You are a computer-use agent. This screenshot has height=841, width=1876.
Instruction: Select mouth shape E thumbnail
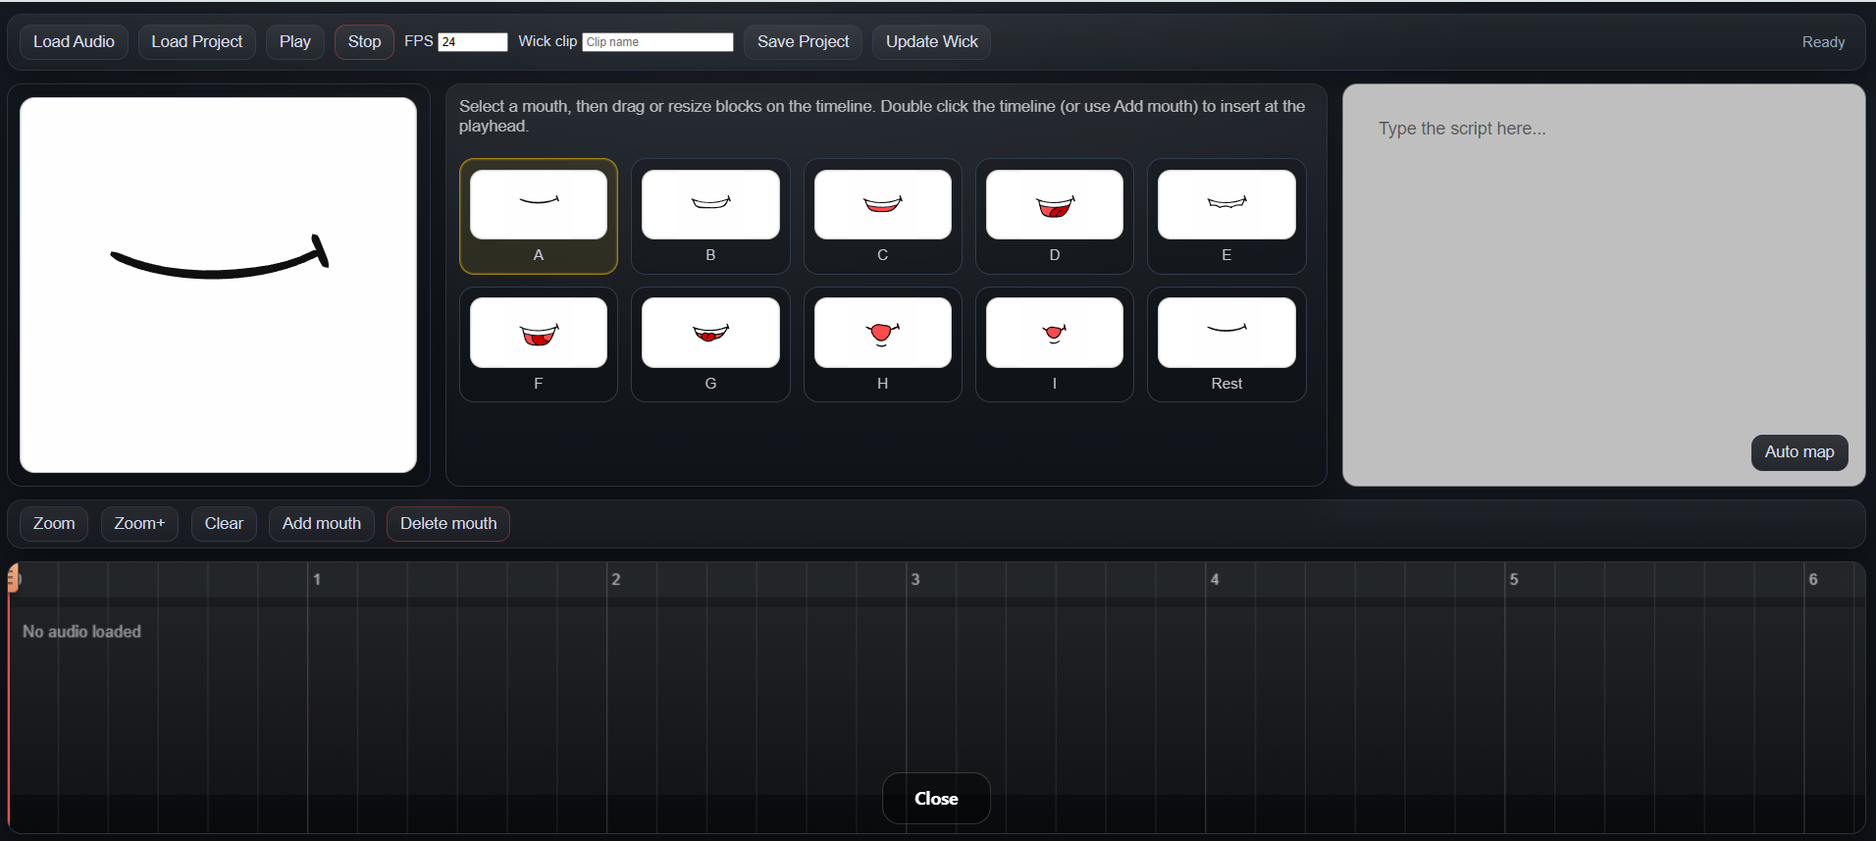(1226, 205)
